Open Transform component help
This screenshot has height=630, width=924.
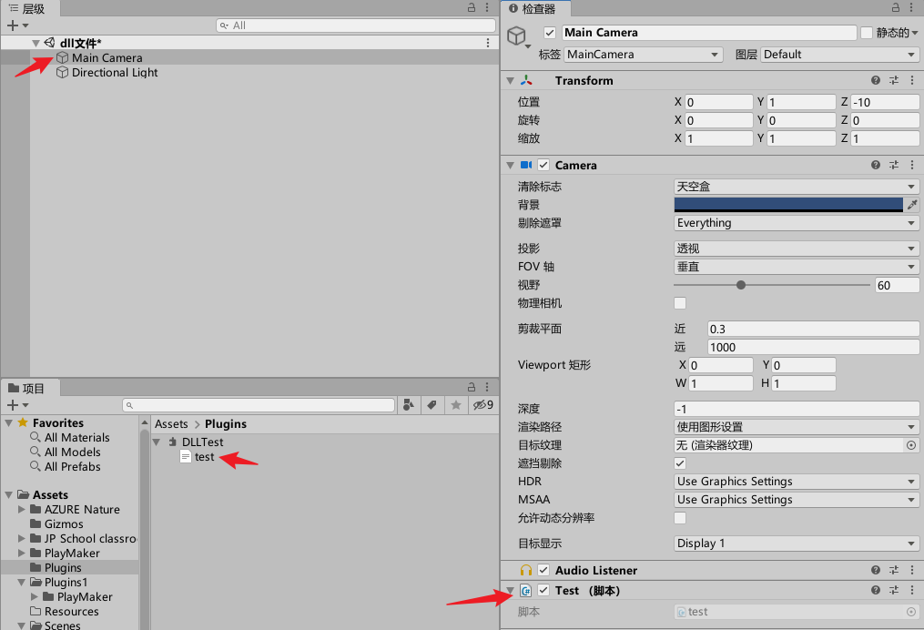(876, 80)
